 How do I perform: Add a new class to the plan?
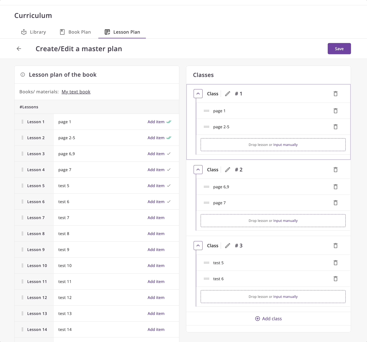(268, 319)
